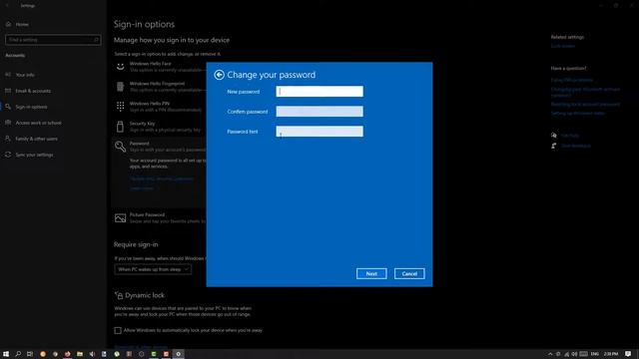Screen dimensions: 639x359
Task: Switch to Settings app on taskbar
Action: pos(178,354)
